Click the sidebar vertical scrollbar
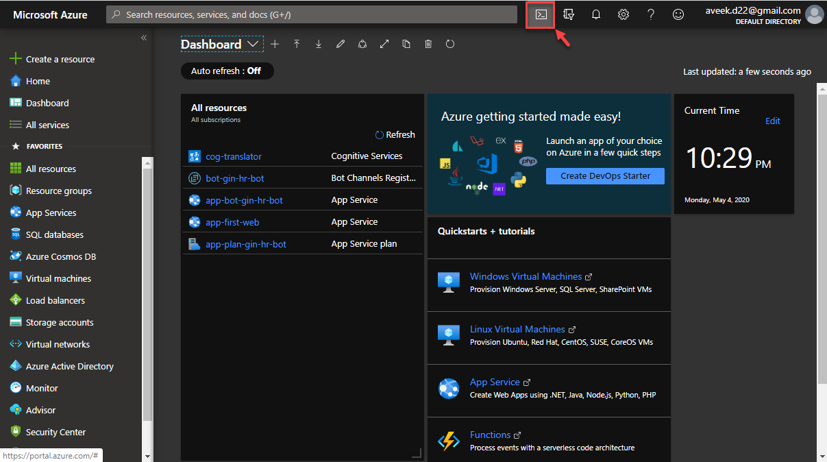This screenshot has width=827, height=462. tap(148, 288)
